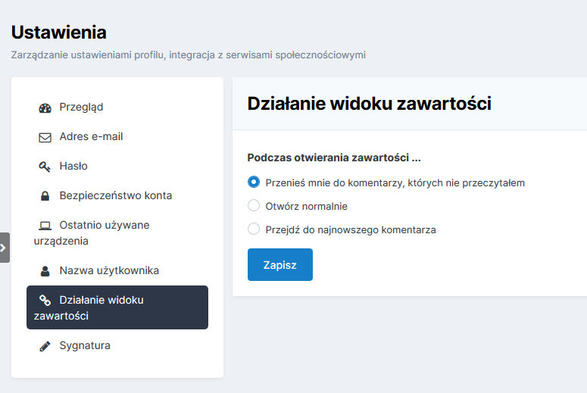Select the 'Przenieś mnie do komentarzy' radio option
The height and width of the screenshot is (393, 587).
click(x=254, y=182)
